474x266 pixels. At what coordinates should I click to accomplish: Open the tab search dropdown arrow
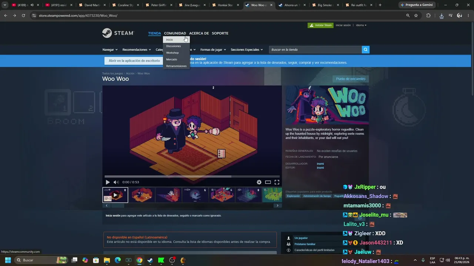5,5
